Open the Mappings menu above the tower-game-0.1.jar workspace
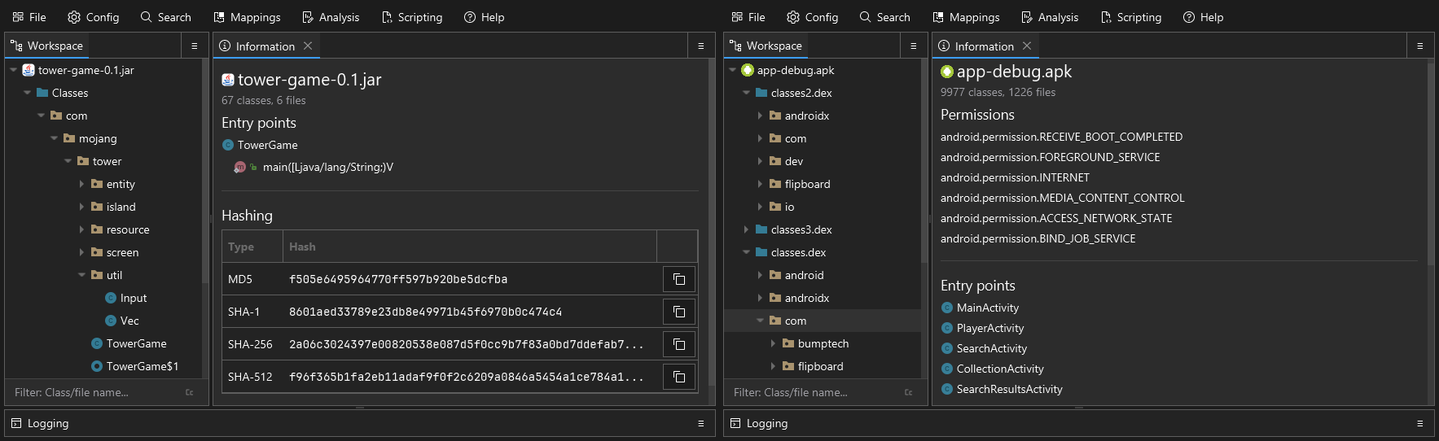The image size is (1439, 441). click(x=247, y=17)
